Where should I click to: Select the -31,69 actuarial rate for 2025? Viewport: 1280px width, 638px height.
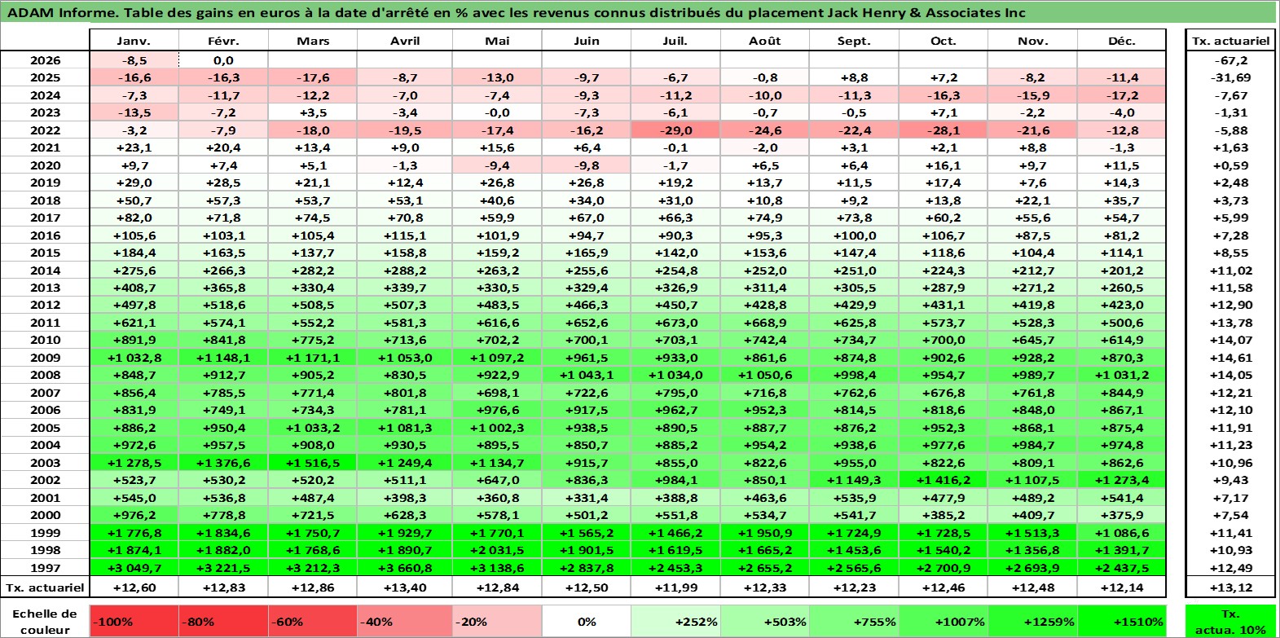pos(1230,77)
